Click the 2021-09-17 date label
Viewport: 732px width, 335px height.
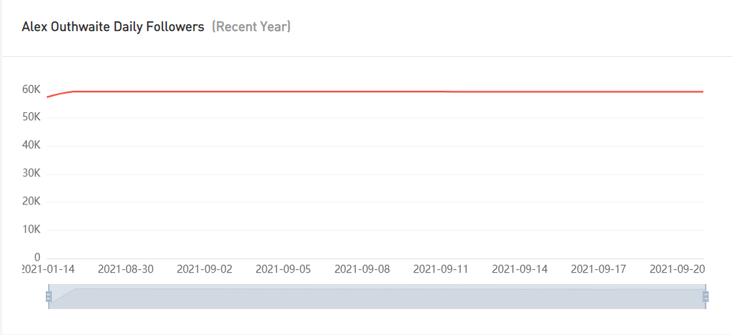pos(598,269)
